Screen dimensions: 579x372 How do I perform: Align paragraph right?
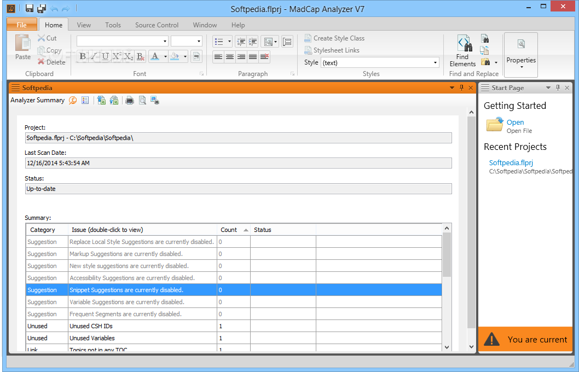click(x=241, y=56)
